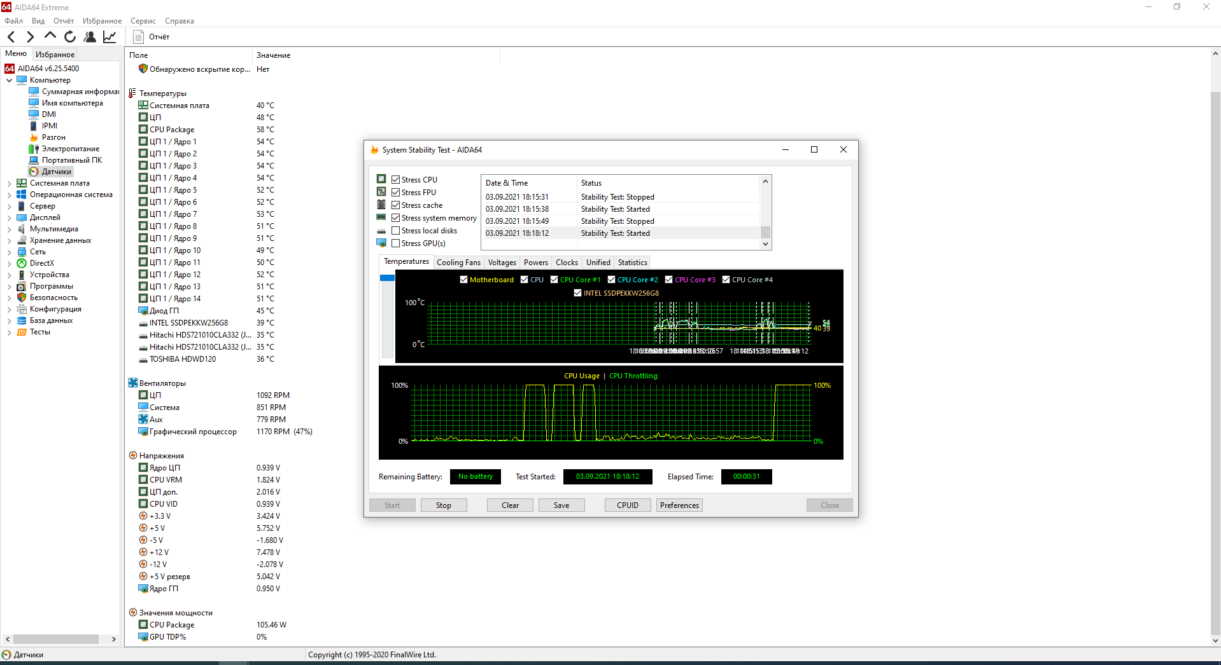Image resolution: width=1221 pixels, height=665 pixels.
Task: Click the Clear button
Action: [x=510, y=505]
